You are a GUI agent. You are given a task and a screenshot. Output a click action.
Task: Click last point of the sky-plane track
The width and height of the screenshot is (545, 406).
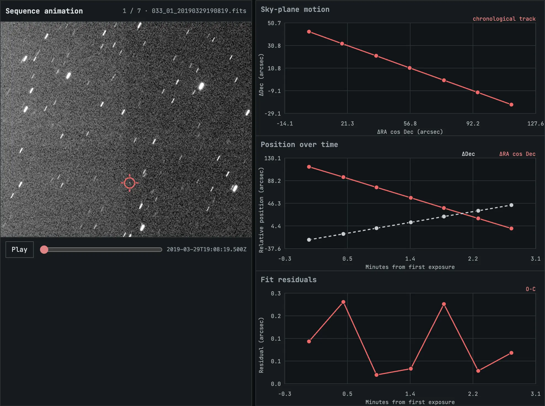(511, 105)
